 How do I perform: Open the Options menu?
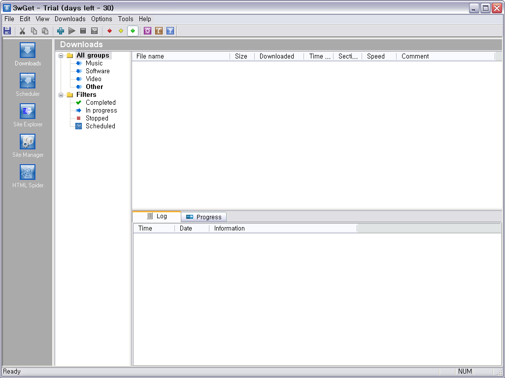101,19
